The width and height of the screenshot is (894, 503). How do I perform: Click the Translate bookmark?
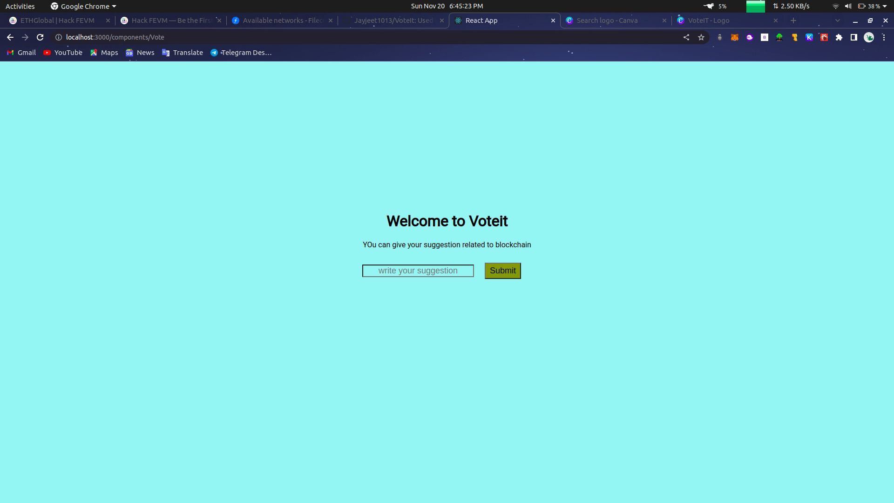click(x=188, y=52)
